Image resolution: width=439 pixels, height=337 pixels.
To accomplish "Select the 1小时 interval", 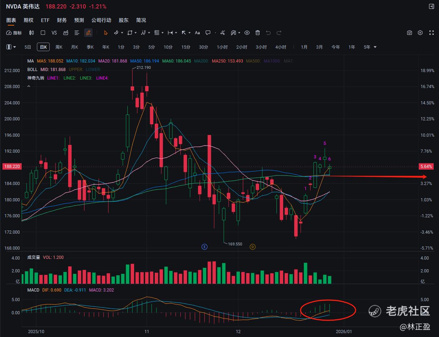I will point(222,47).
